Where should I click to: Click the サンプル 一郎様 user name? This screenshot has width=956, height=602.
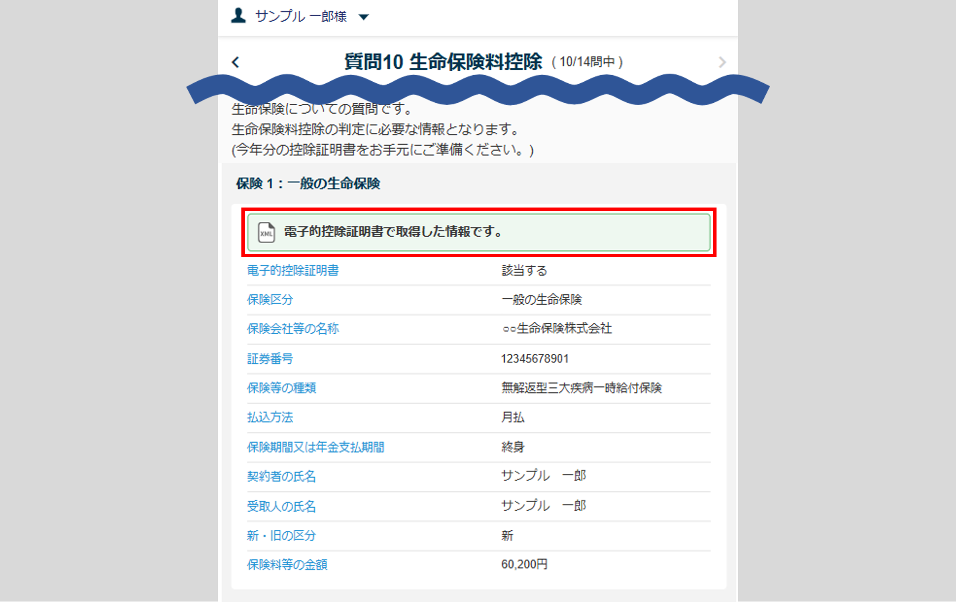tap(301, 17)
